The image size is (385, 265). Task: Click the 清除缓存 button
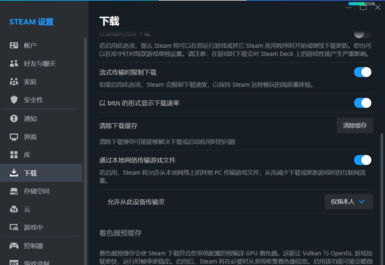pyautogui.click(x=355, y=125)
